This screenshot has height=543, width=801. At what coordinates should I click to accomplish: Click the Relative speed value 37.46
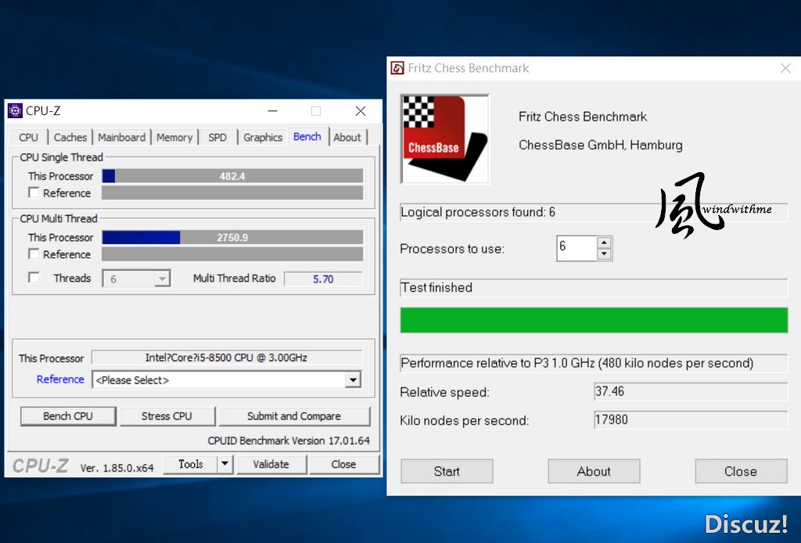(x=691, y=392)
